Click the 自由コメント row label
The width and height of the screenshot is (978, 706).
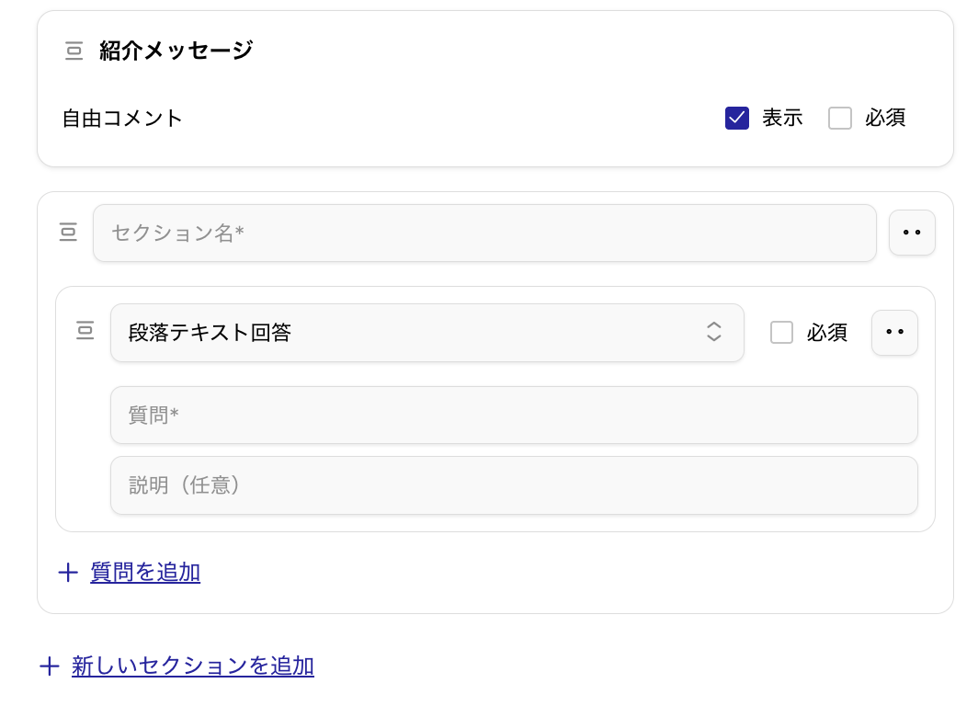(123, 119)
